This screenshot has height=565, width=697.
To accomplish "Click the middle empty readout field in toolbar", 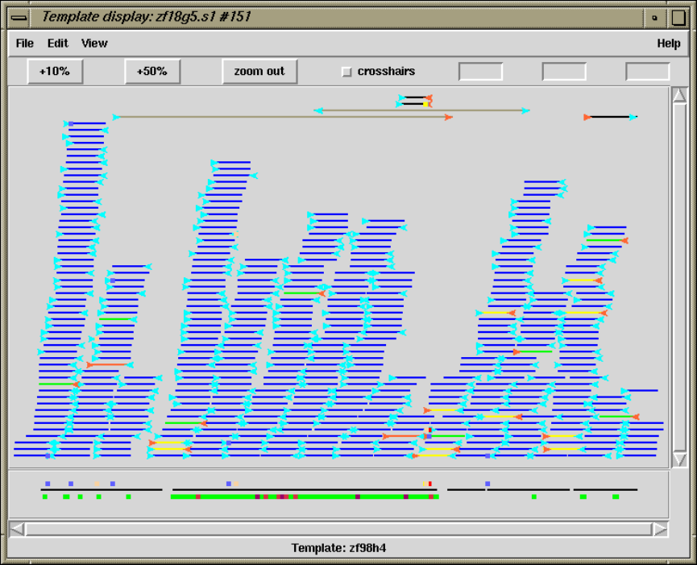I will [564, 72].
